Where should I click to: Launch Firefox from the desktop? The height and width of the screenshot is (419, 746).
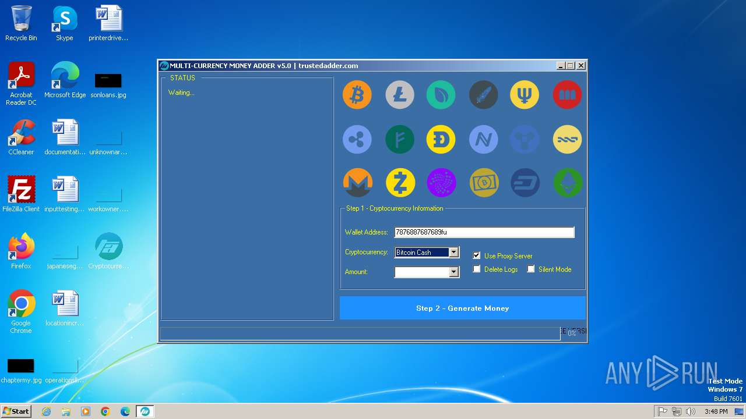21,251
